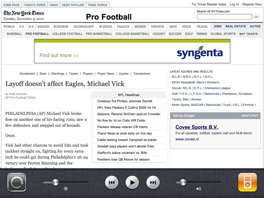Go to Pro Basketball subsection
264x198 pixels.
coord(99,34)
